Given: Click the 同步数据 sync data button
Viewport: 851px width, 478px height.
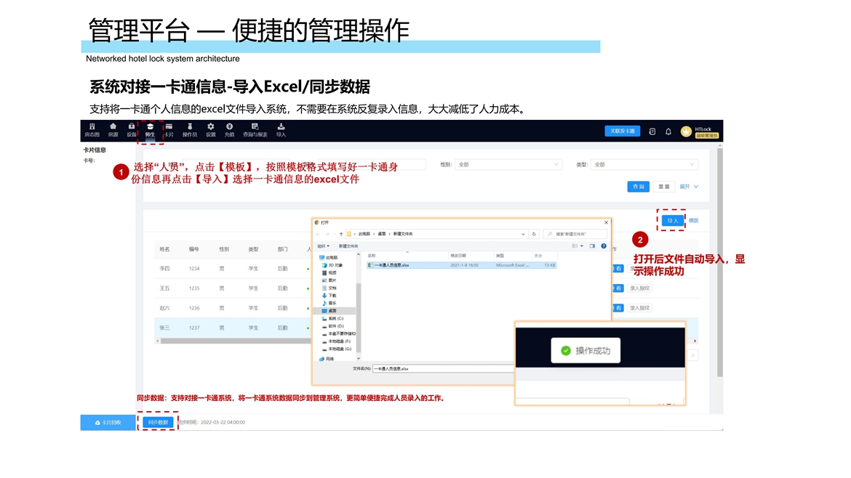Looking at the screenshot, I should (158, 422).
